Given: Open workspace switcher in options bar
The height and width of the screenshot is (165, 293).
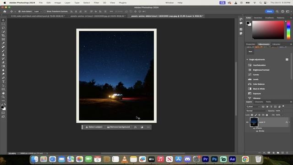Looking at the screenshot, I should point(288,11).
